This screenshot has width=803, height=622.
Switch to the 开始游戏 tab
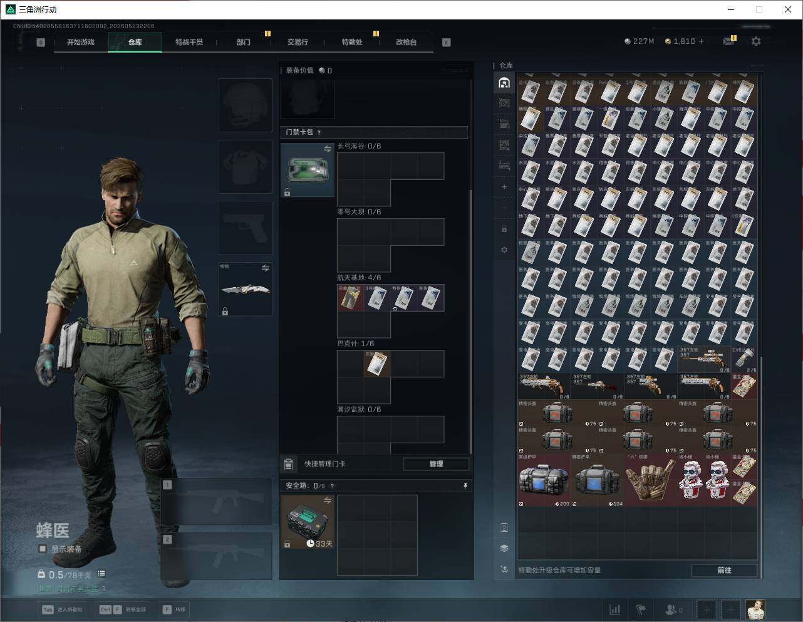[81, 42]
